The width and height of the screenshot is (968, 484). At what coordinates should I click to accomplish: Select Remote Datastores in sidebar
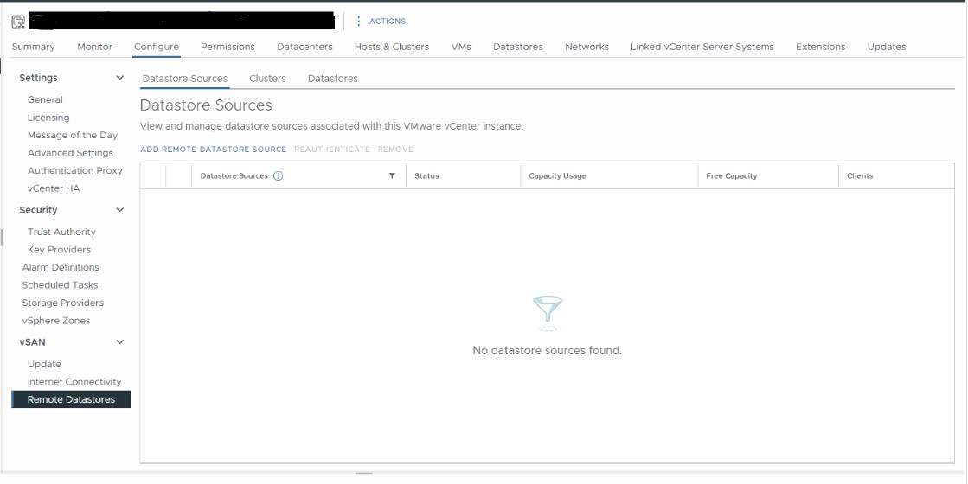click(71, 399)
